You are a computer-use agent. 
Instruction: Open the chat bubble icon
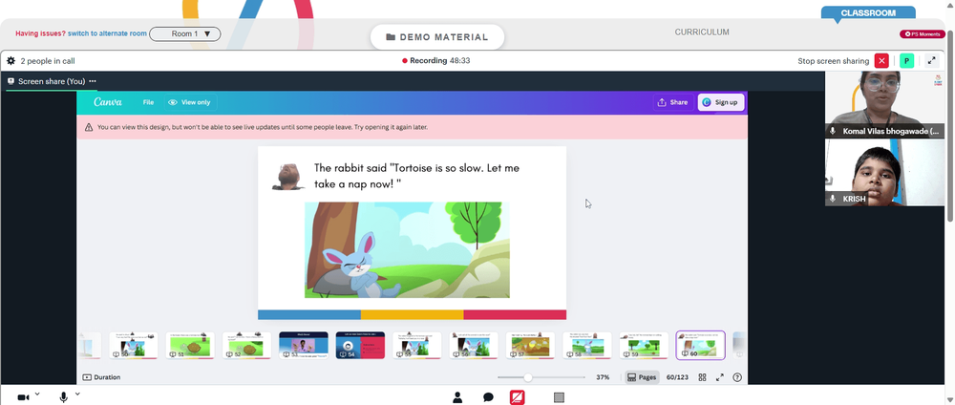tap(488, 397)
